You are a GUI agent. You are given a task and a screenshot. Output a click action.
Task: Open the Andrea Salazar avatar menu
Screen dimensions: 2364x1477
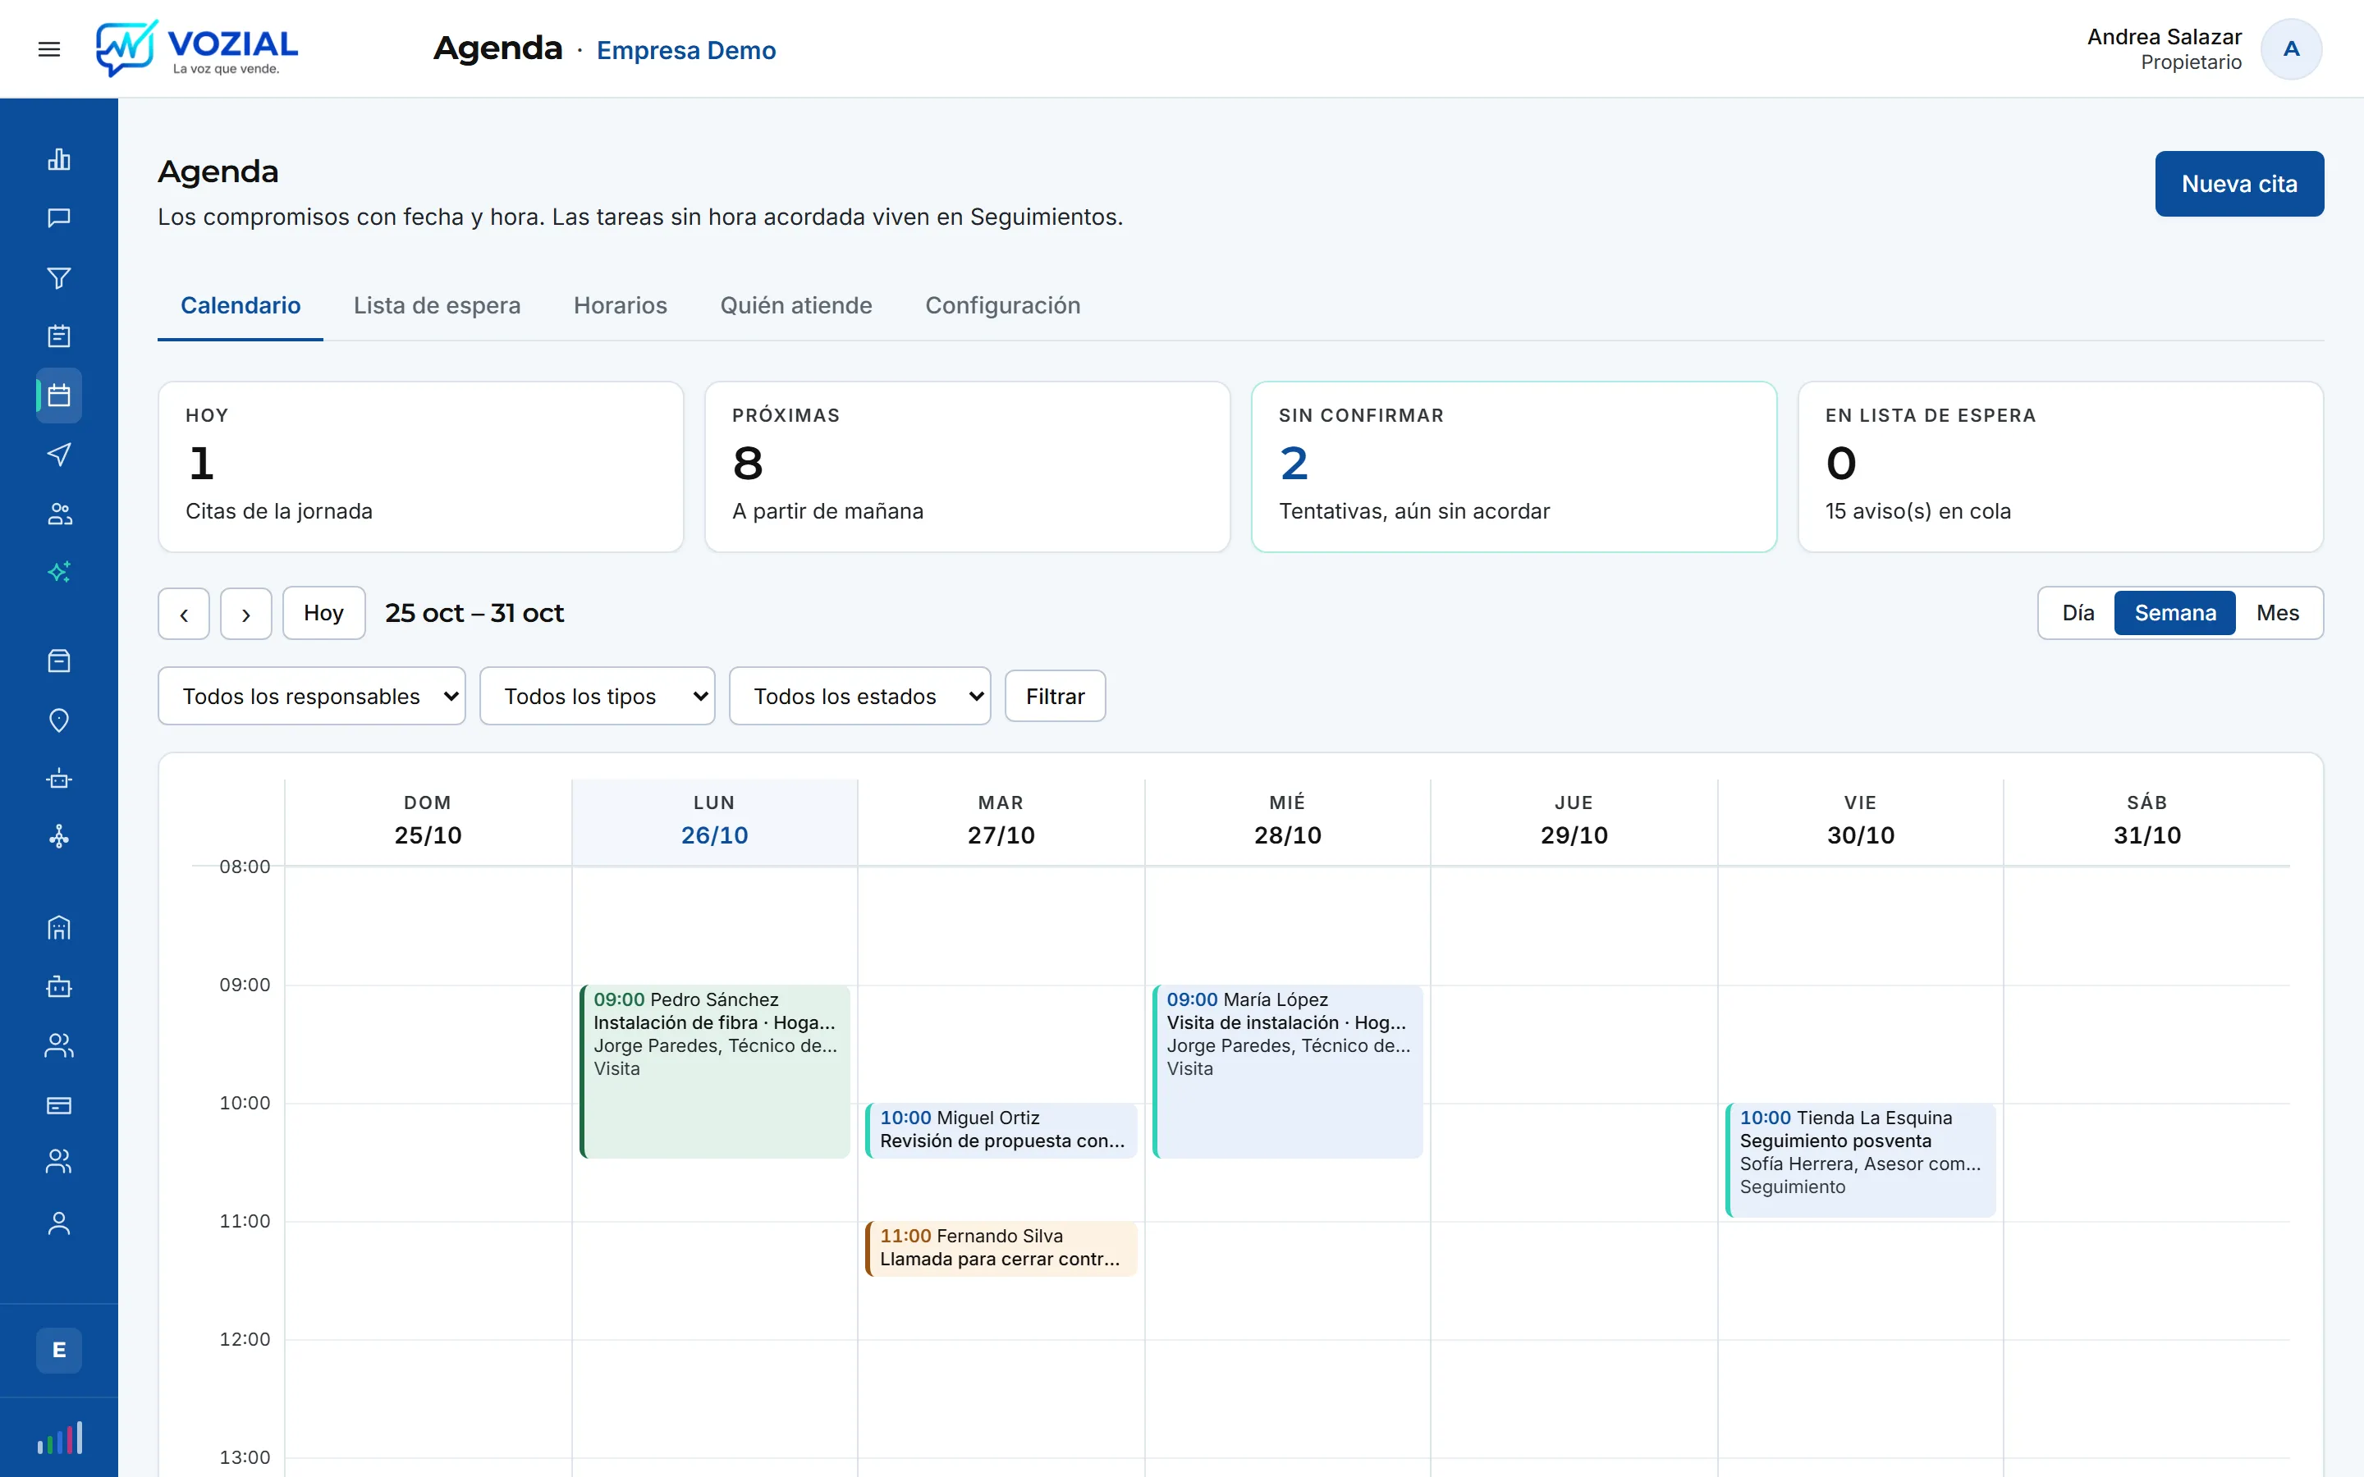coord(2291,49)
